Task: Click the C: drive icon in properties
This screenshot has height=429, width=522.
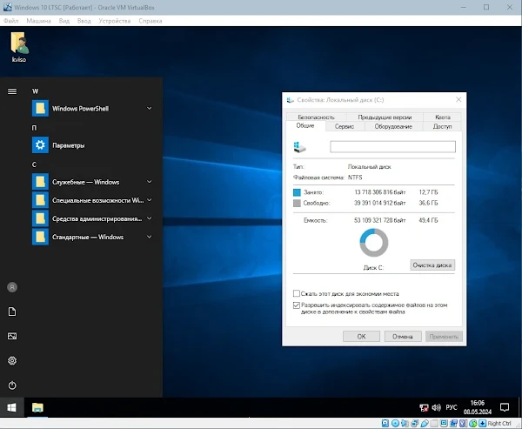Action: coord(299,147)
